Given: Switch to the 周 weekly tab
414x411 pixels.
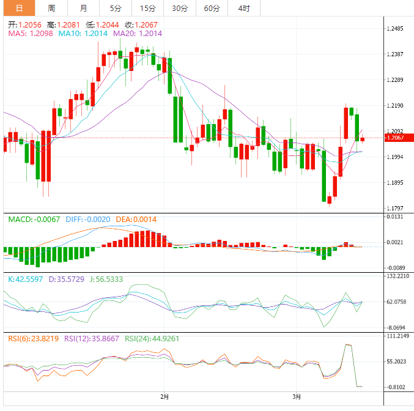Looking at the screenshot, I should [51, 8].
